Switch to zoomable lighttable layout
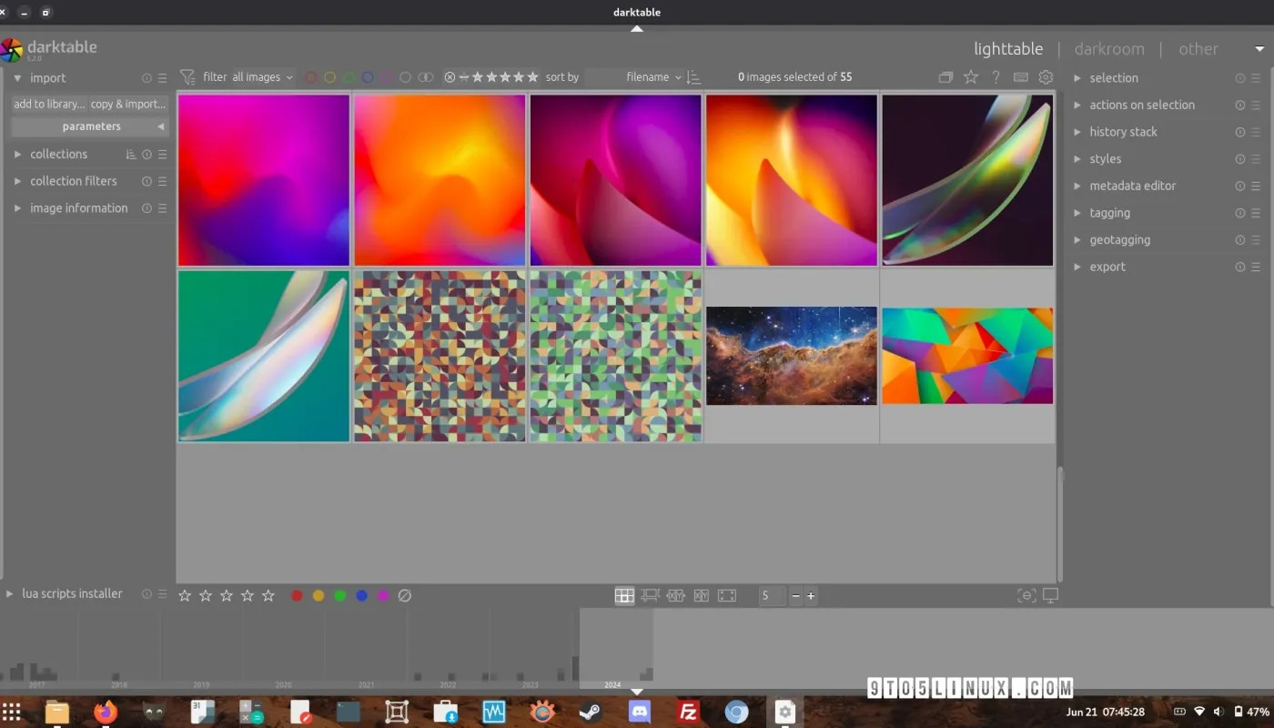The width and height of the screenshot is (1274, 728). 650,595
